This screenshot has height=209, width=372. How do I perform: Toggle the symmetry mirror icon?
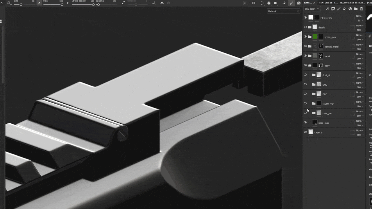162,3
